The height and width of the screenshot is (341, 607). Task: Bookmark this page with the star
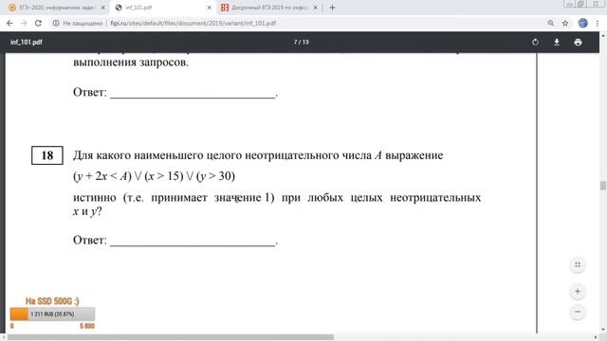565,23
